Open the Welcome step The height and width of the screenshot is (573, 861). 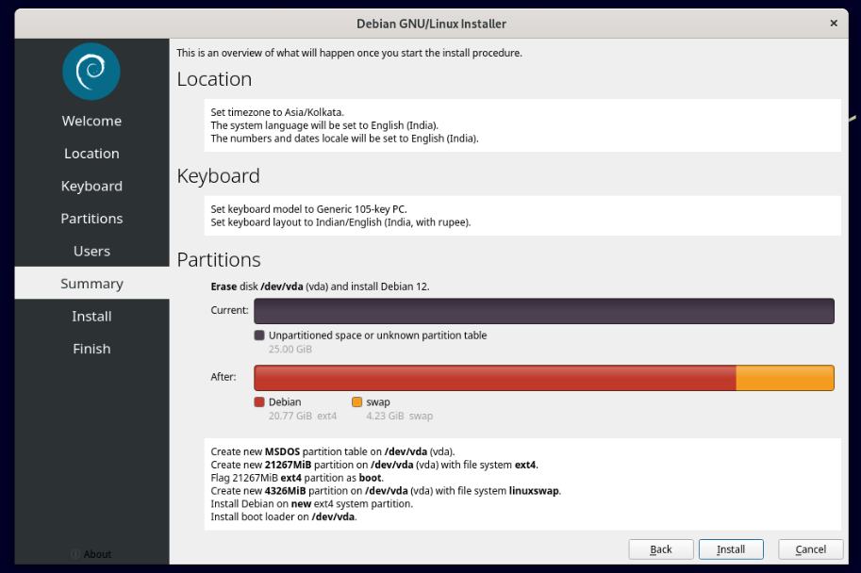tap(91, 121)
